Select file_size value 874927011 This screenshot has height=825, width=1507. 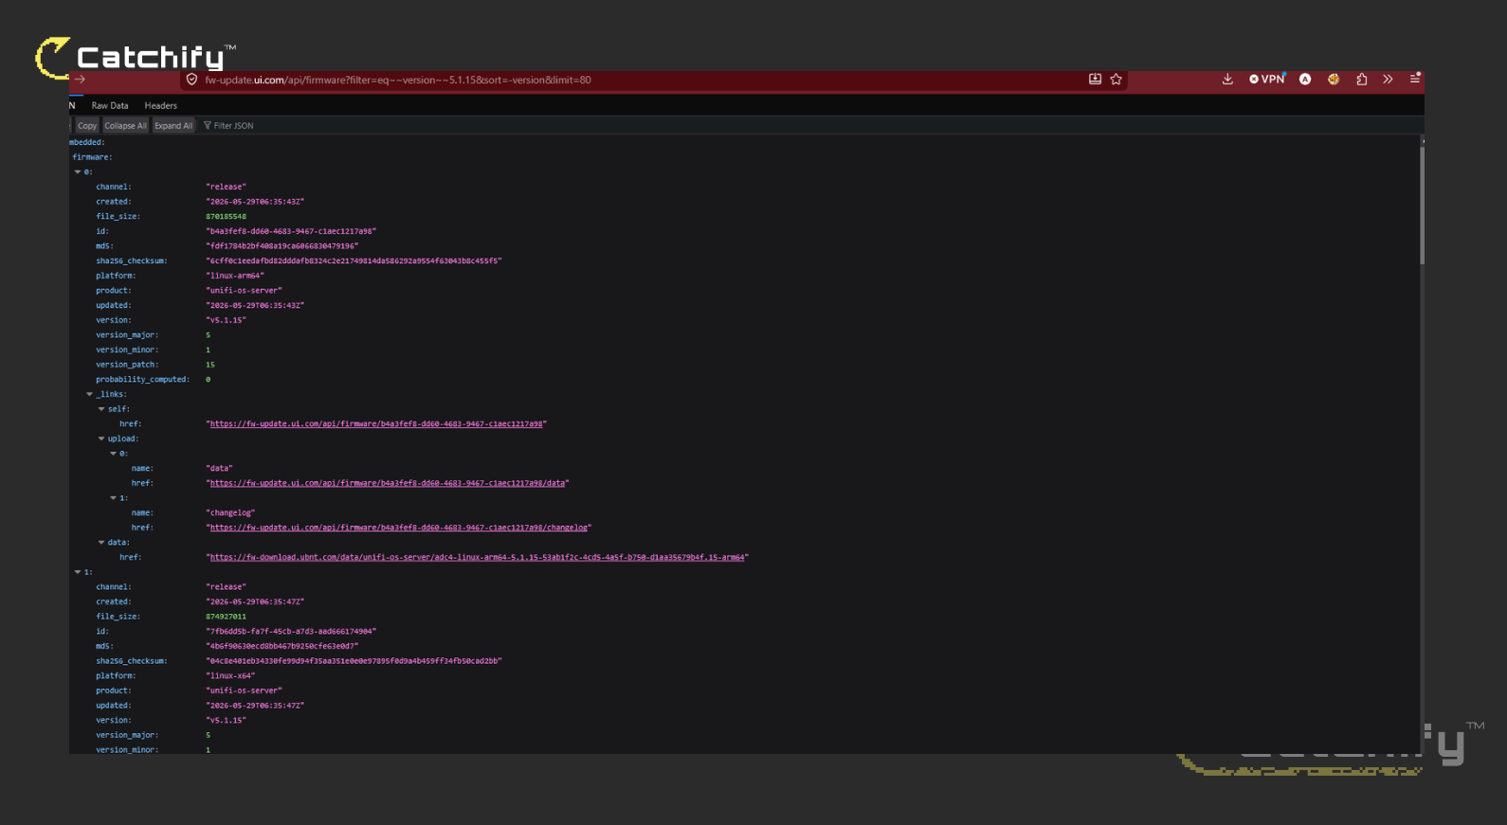pyautogui.click(x=226, y=617)
